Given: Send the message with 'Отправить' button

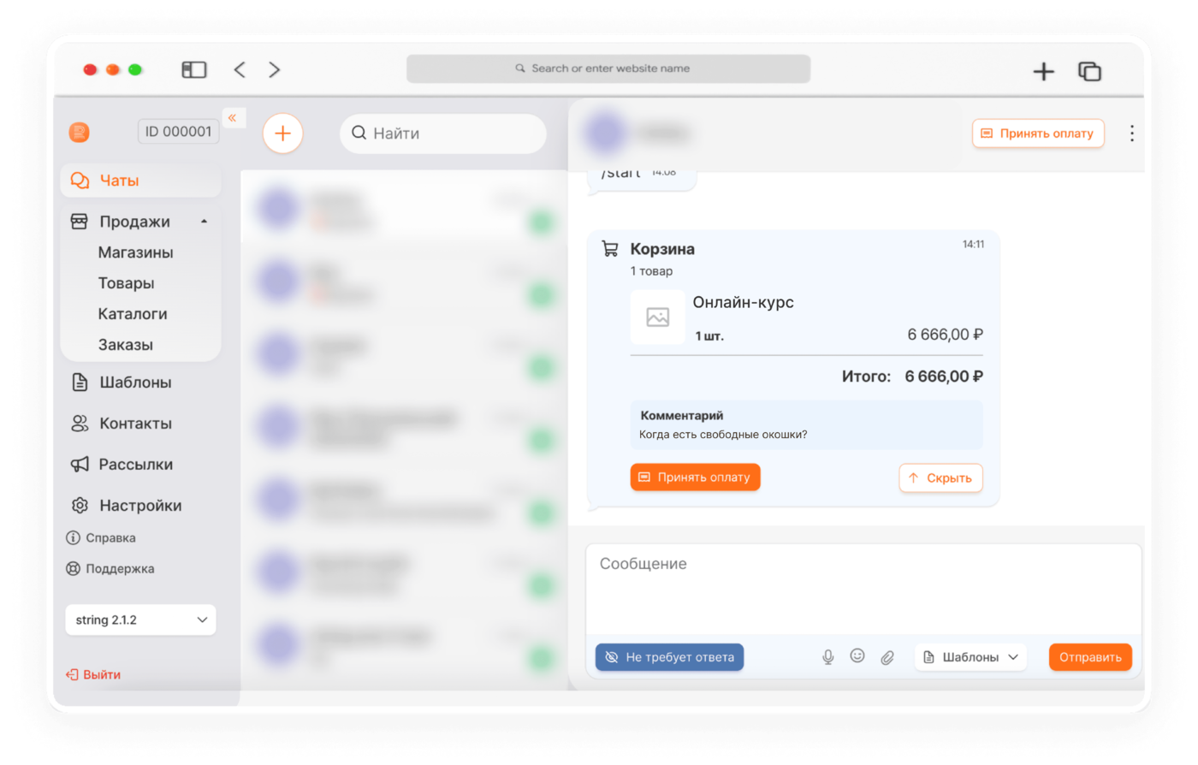Looking at the screenshot, I should (x=1090, y=657).
